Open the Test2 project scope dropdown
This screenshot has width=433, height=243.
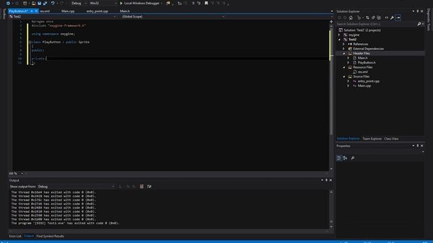pos(62,16)
